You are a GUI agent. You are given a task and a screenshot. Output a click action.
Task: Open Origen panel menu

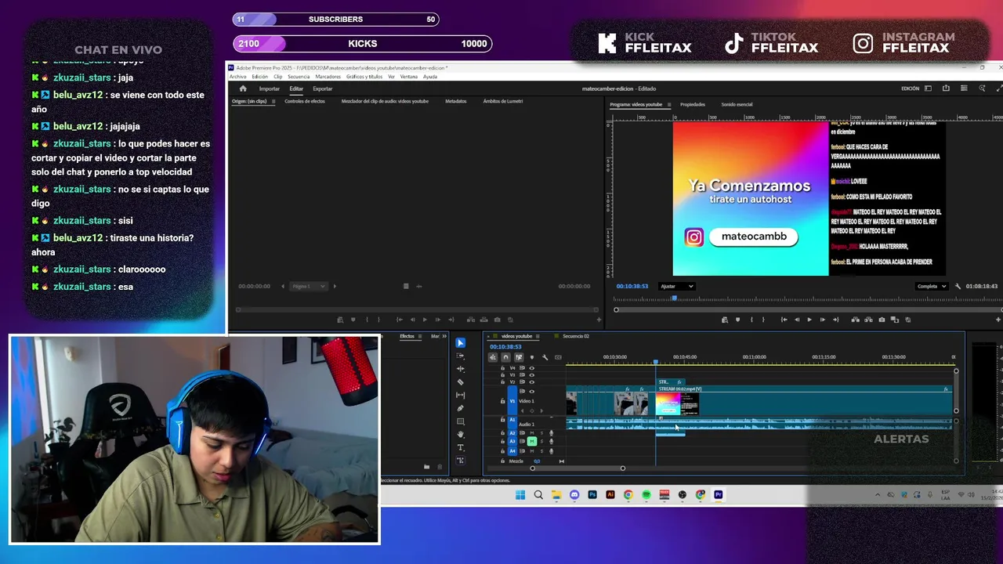(273, 101)
